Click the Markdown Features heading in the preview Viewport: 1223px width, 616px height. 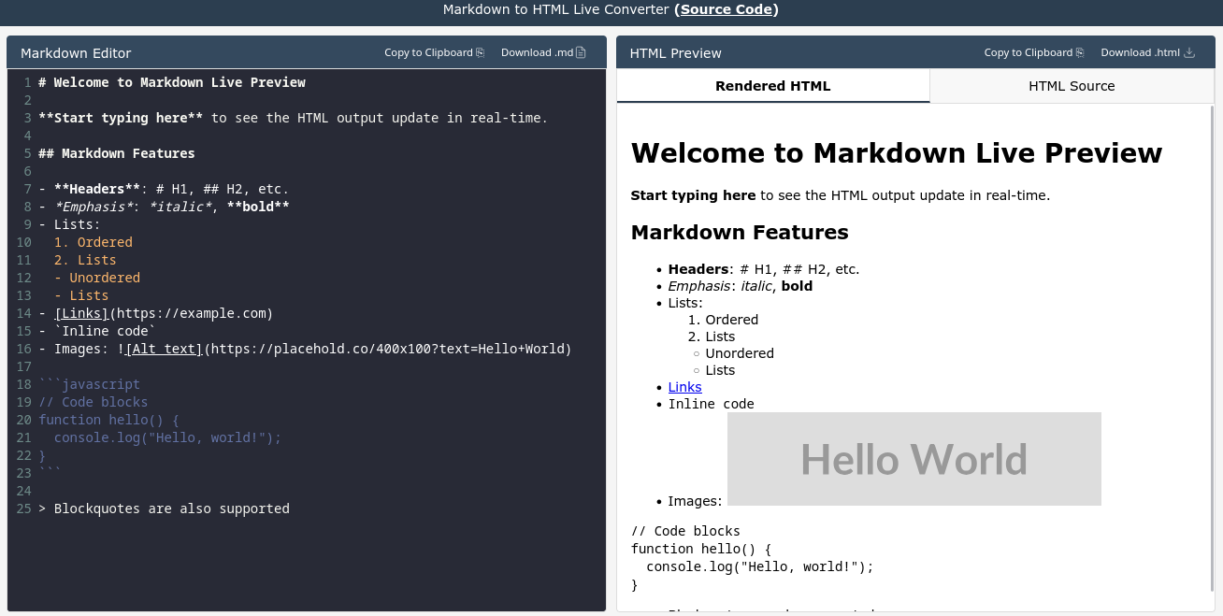[x=740, y=232]
